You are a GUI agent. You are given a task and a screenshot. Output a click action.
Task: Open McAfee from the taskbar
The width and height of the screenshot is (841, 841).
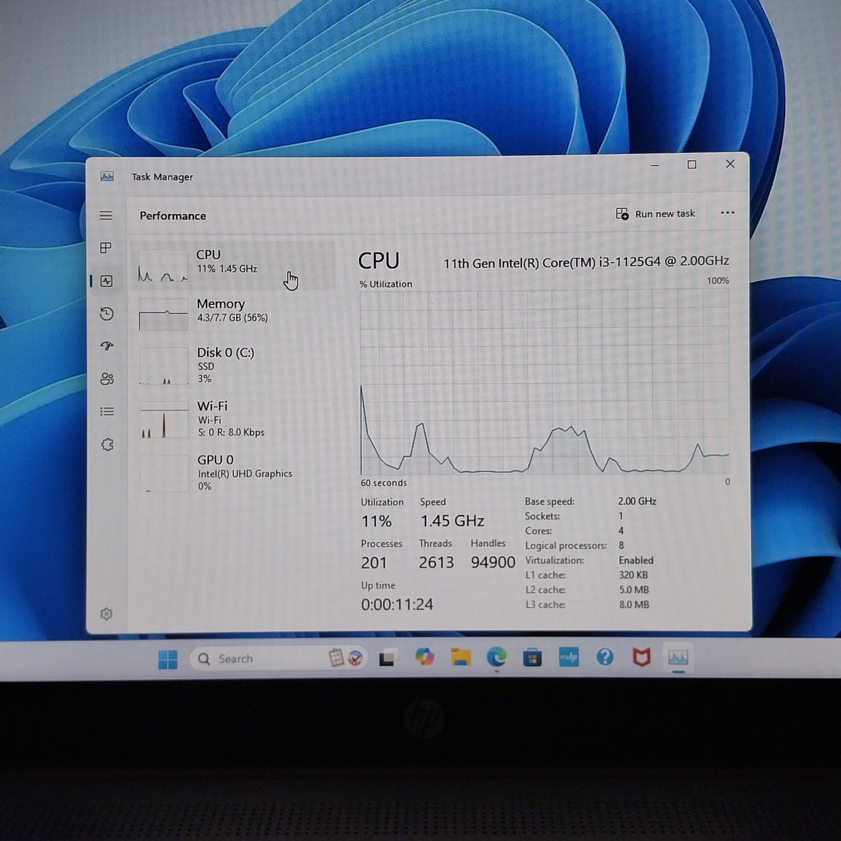tap(641, 658)
